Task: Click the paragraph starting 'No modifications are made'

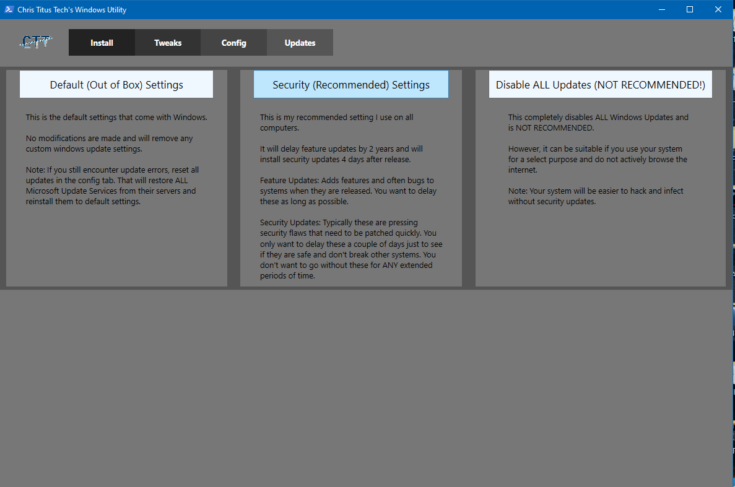Action: [109, 144]
